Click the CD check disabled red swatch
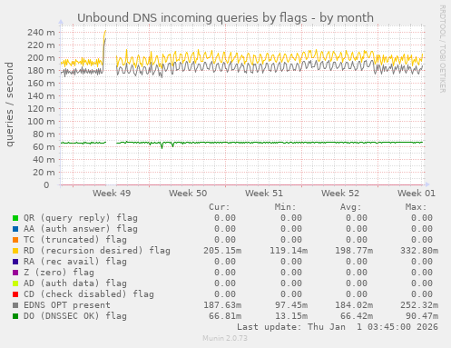 pyautogui.click(x=15, y=294)
